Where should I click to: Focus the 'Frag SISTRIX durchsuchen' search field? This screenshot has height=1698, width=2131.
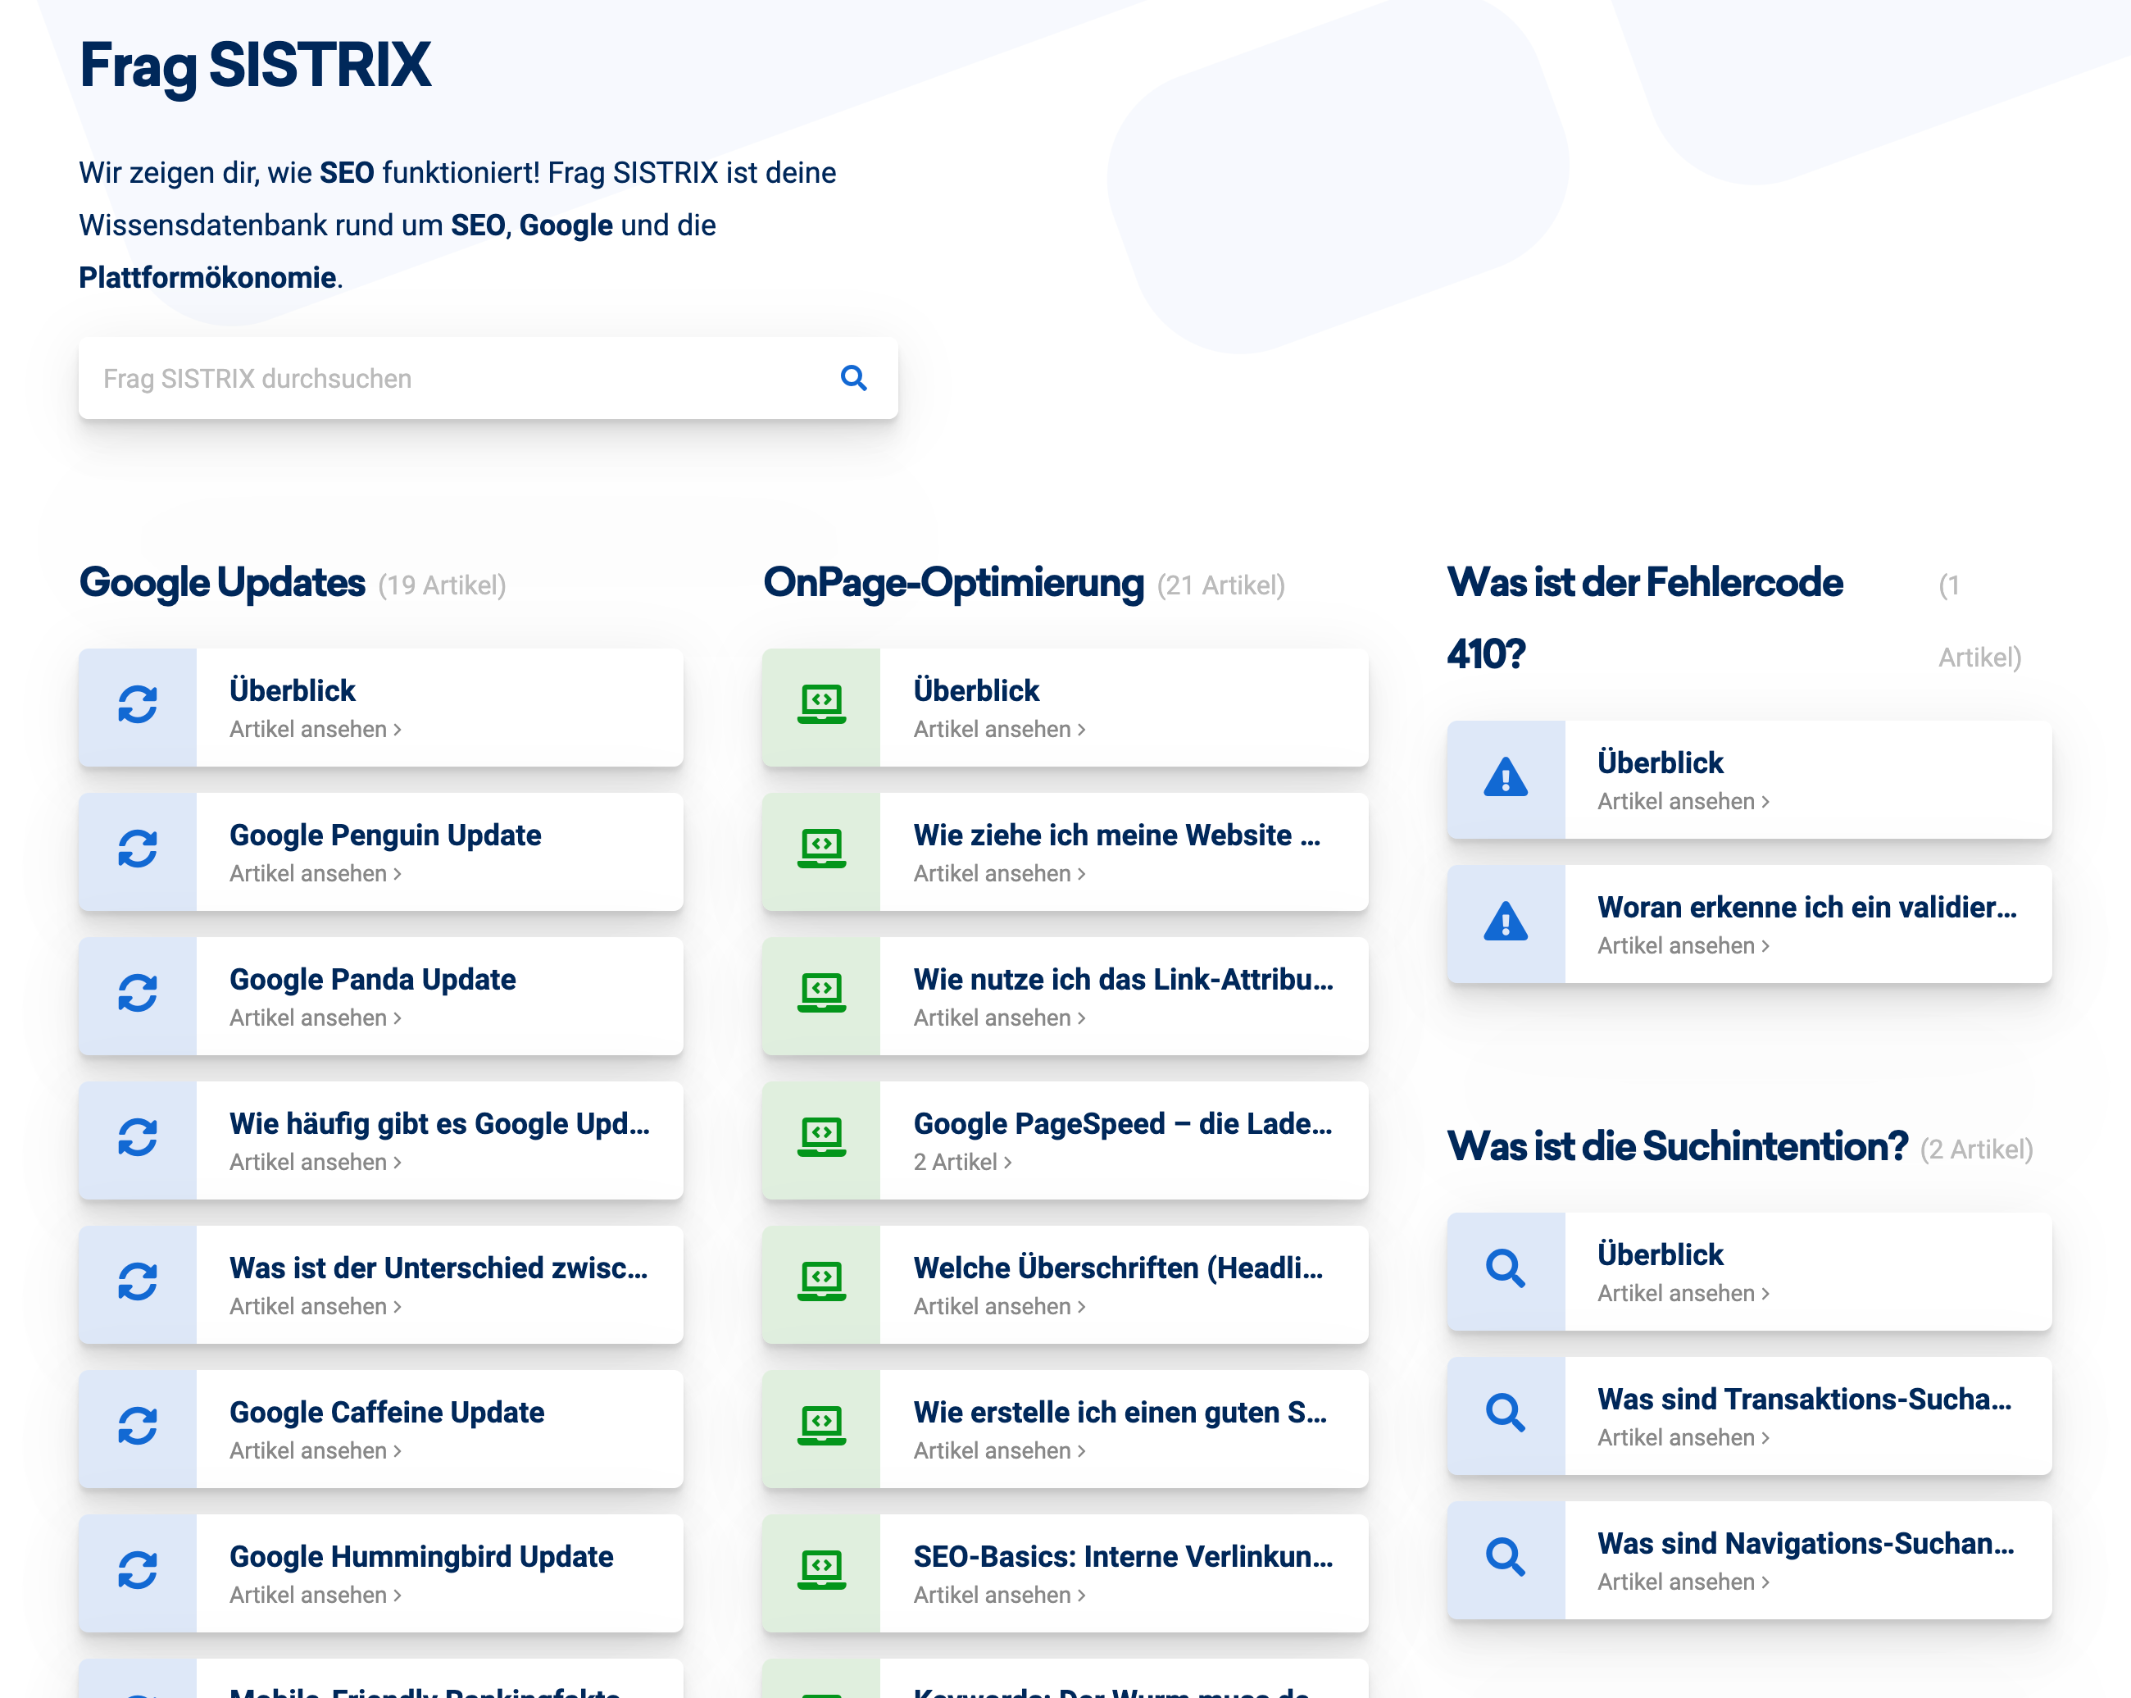(x=488, y=379)
